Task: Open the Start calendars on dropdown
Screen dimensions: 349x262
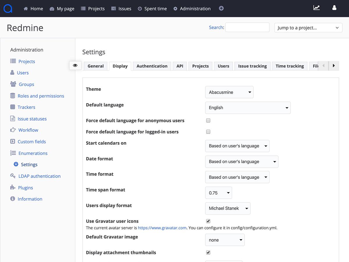Action: 237,146
